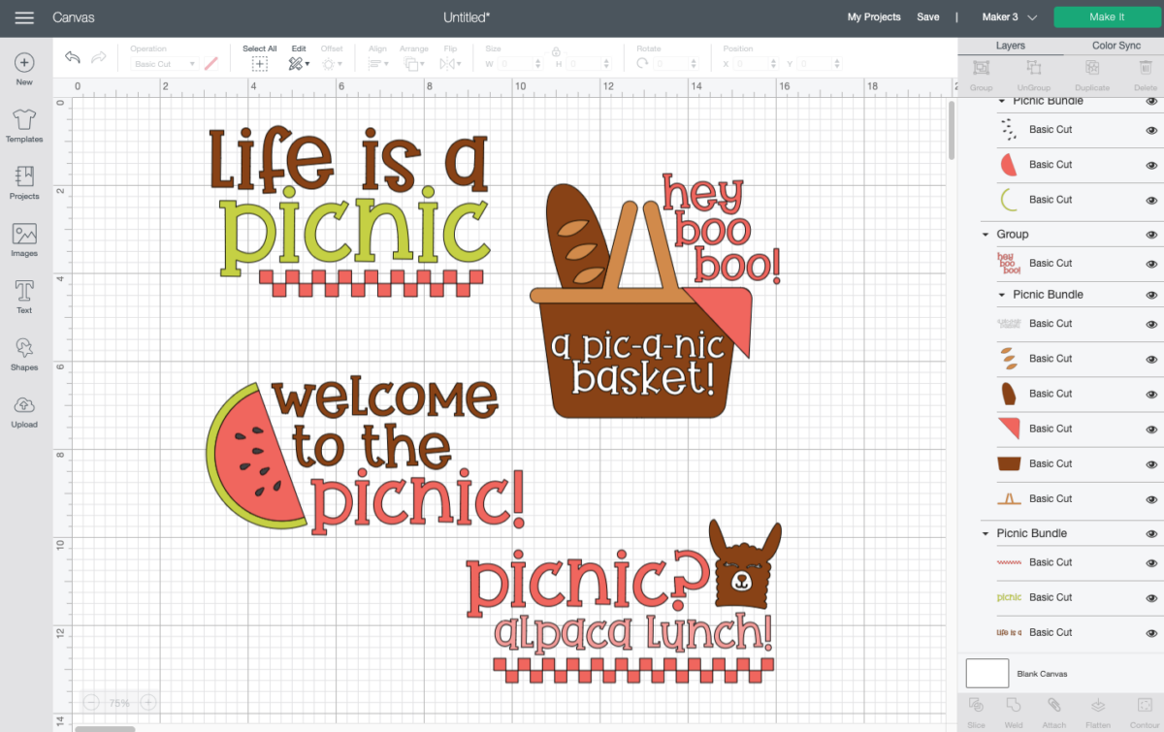Viewport: 1164px width, 732px height.
Task: Toggle visibility of bread-slashes Basic Cut layer
Action: 1151,359
